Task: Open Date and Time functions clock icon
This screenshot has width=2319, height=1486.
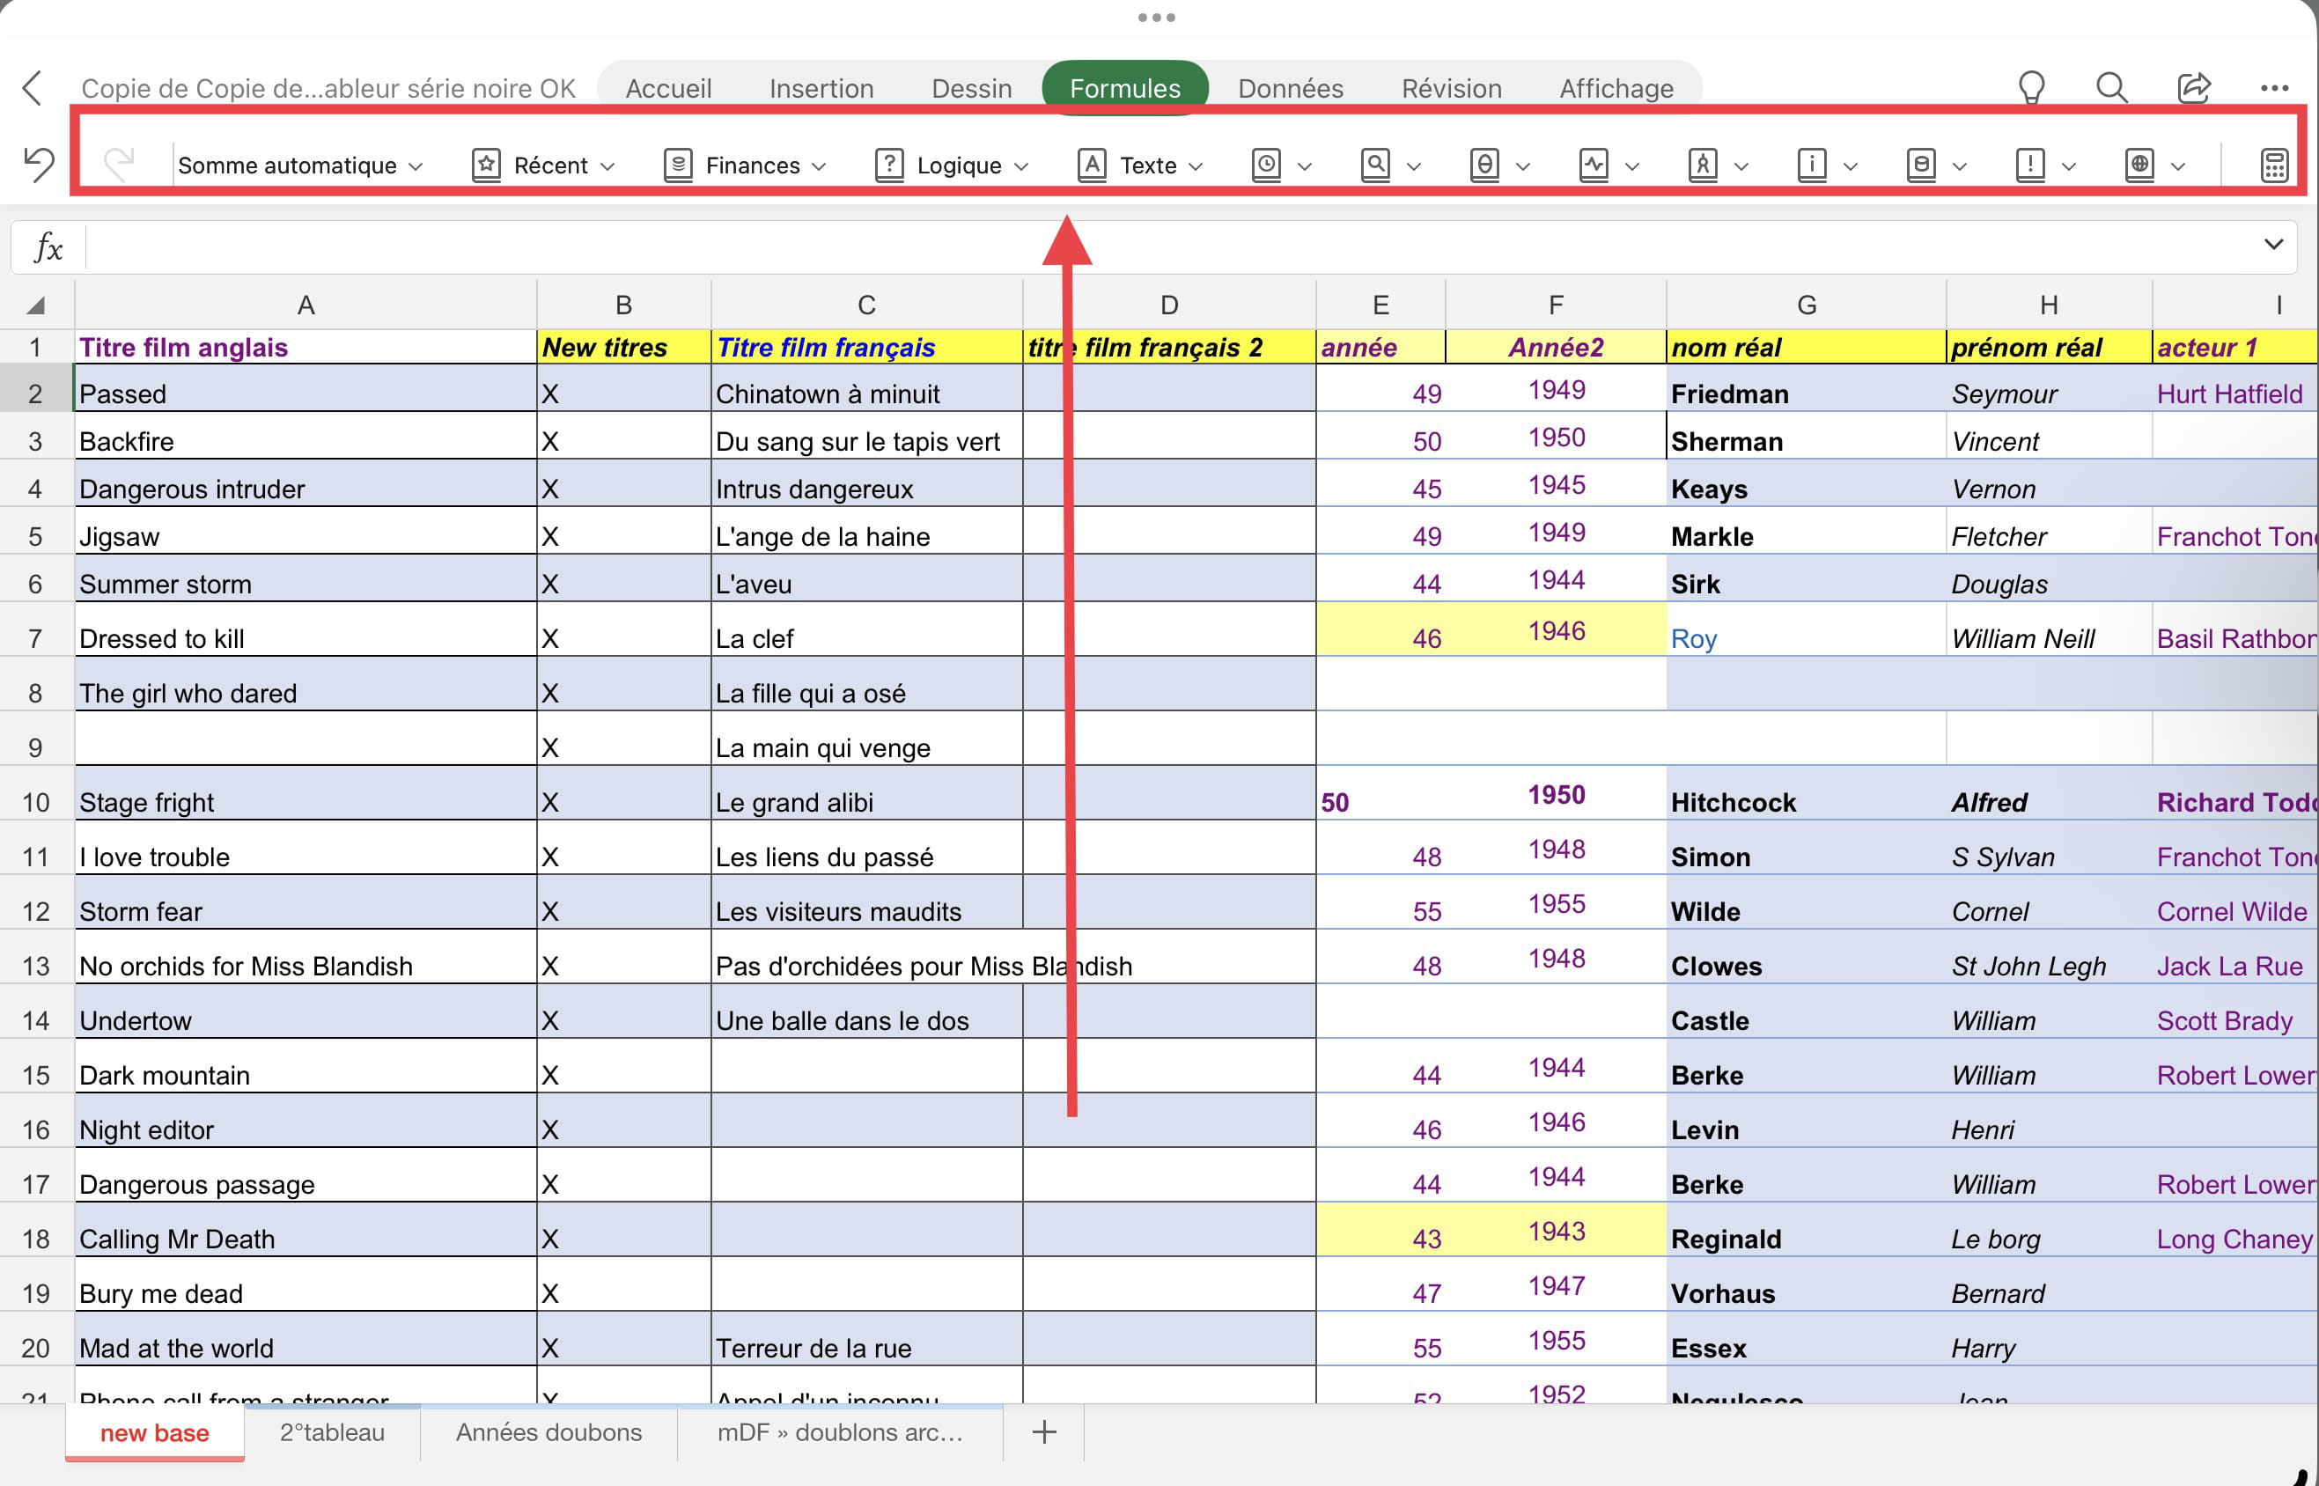Action: click(x=1281, y=165)
